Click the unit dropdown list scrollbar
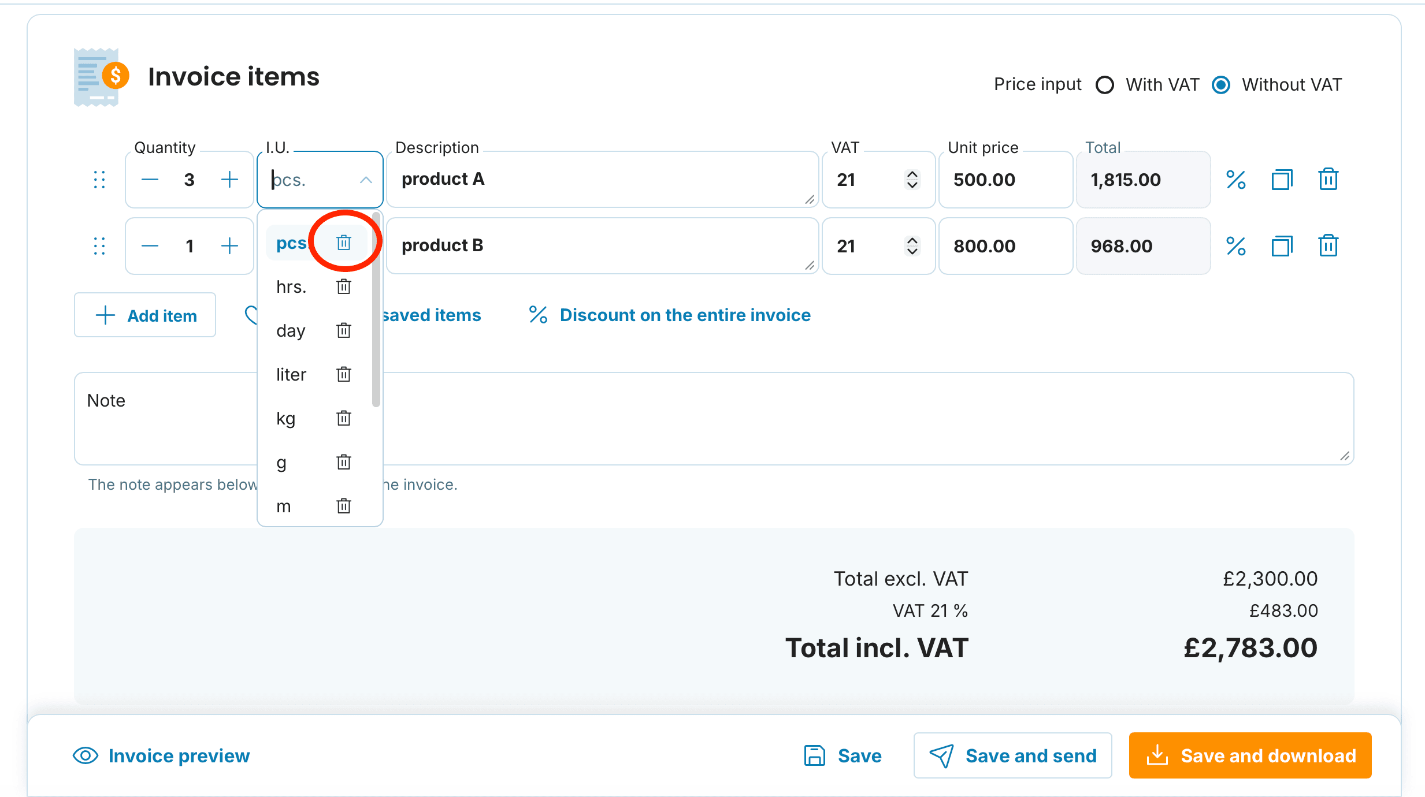1425x797 pixels. (x=376, y=310)
